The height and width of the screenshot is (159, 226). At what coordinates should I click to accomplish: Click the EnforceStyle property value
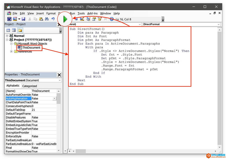(44, 137)
